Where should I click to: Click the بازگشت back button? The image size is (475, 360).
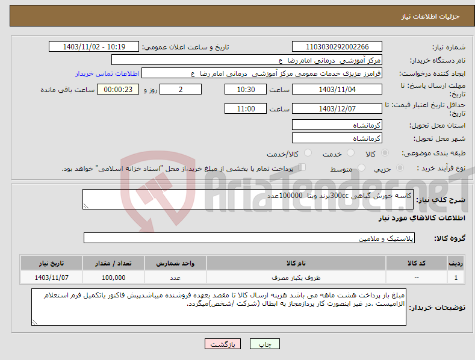pyautogui.click(x=223, y=344)
